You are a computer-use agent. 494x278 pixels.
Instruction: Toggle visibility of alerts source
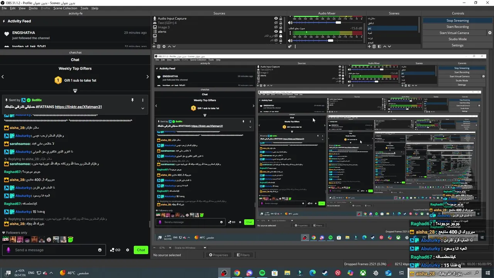[276, 31]
